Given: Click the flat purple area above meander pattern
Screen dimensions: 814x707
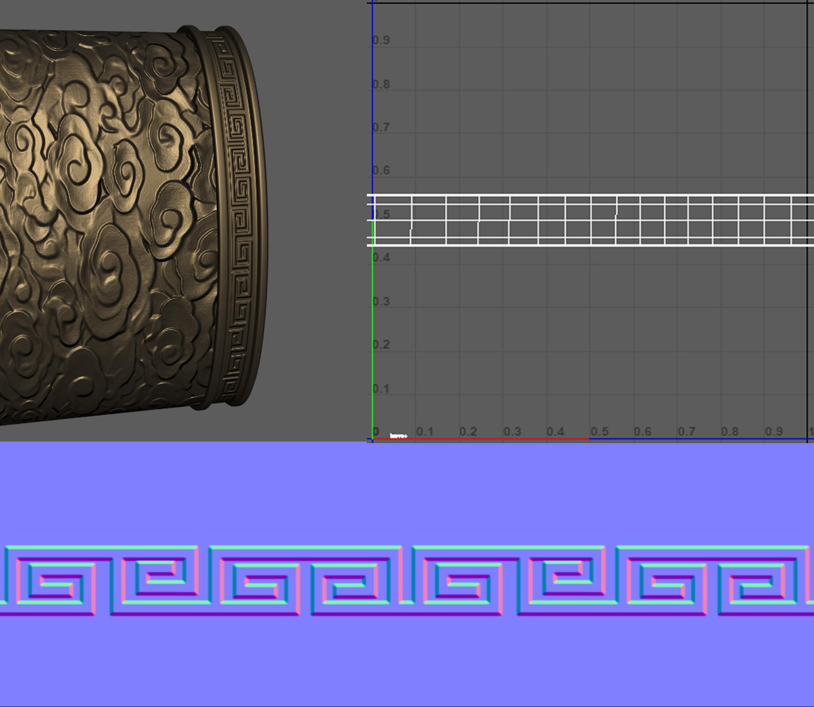Looking at the screenshot, I should tap(407, 492).
